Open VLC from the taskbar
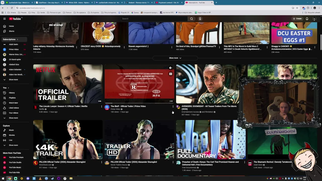The height and width of the screenshot is (181, 322). click(x=40, y=178)
